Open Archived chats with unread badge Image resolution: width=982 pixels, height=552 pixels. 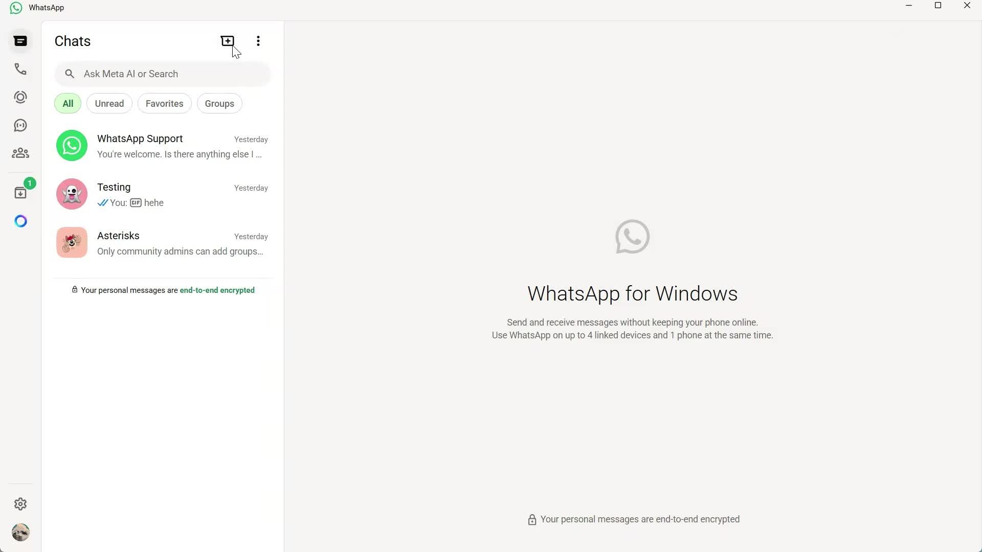click(x=20, y=192)
